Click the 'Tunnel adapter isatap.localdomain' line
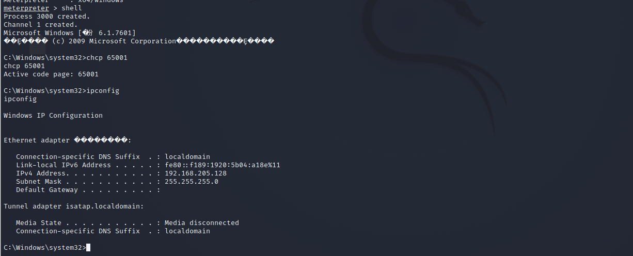Viewport: 633px width, 256px height. (x=74, y=206)
